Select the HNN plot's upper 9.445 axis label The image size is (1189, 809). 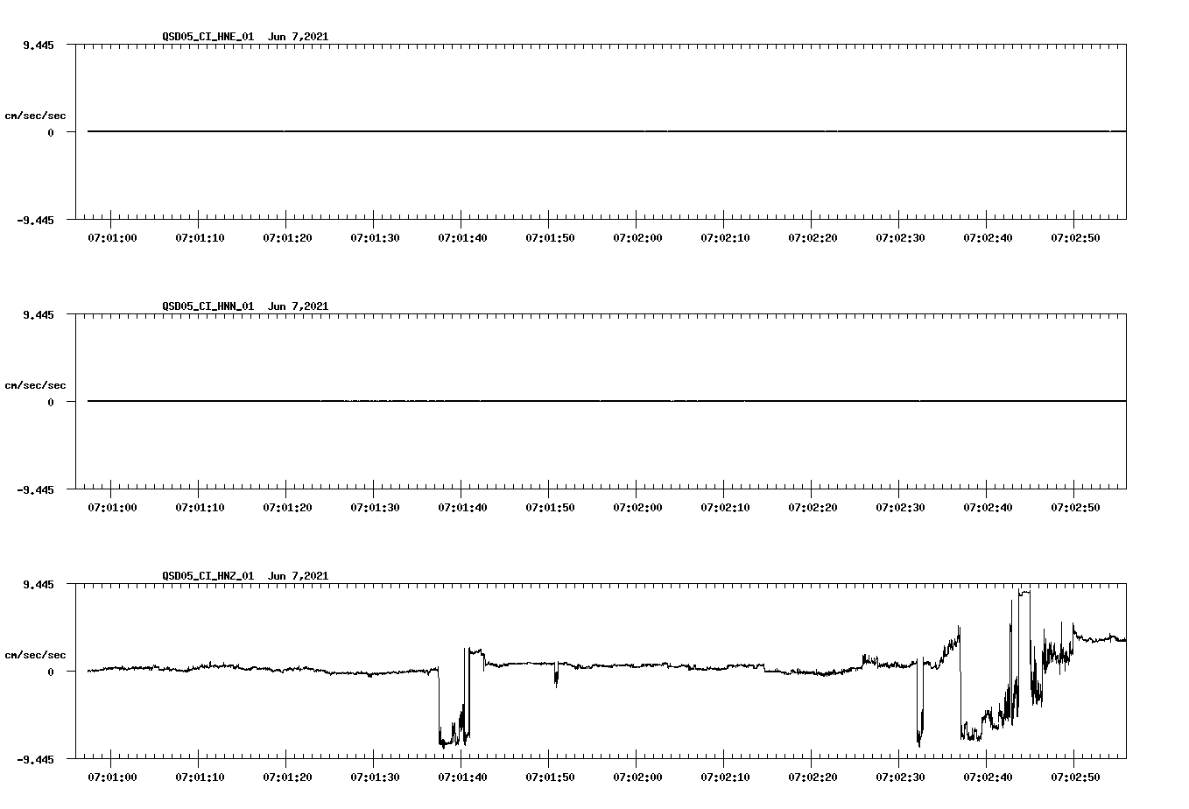coord(39,314)
